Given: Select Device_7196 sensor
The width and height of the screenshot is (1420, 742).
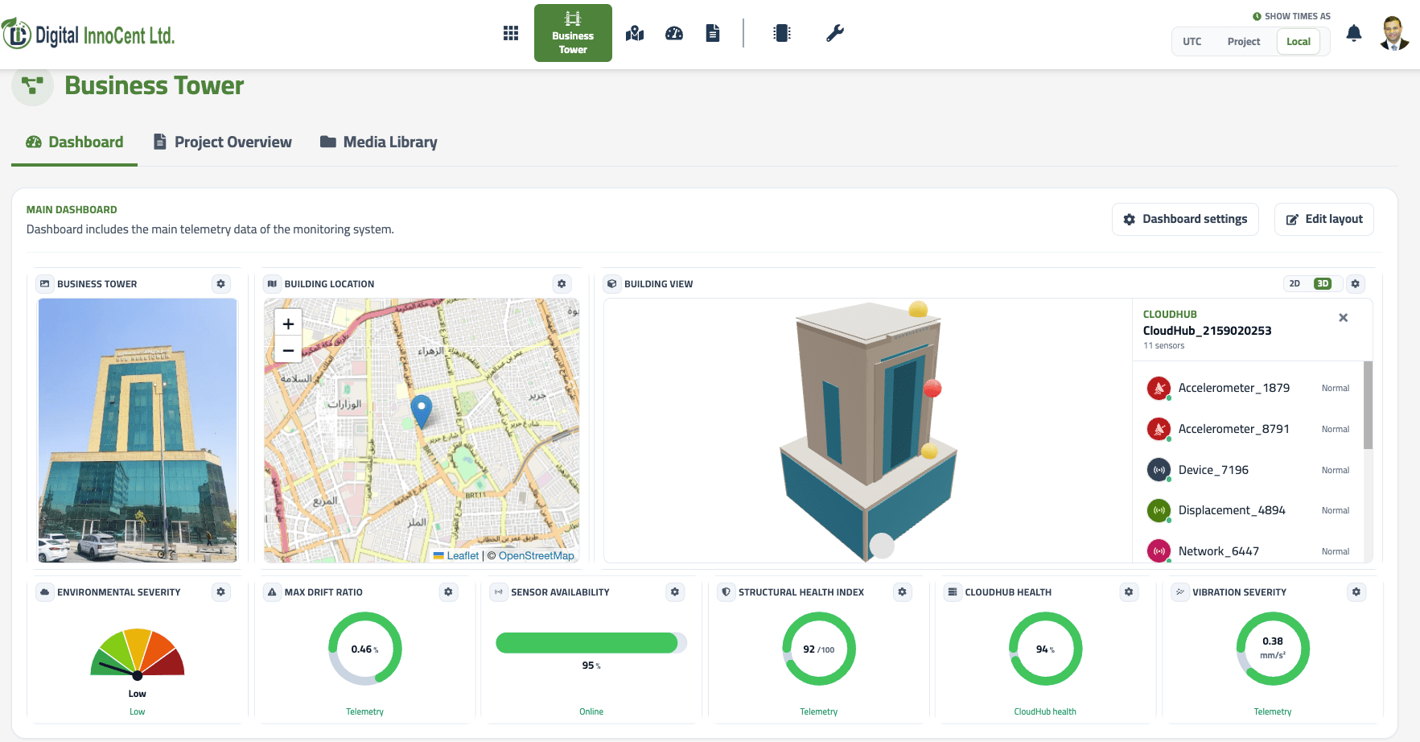Looking at the screenshot, I should tap(1249, 470).
